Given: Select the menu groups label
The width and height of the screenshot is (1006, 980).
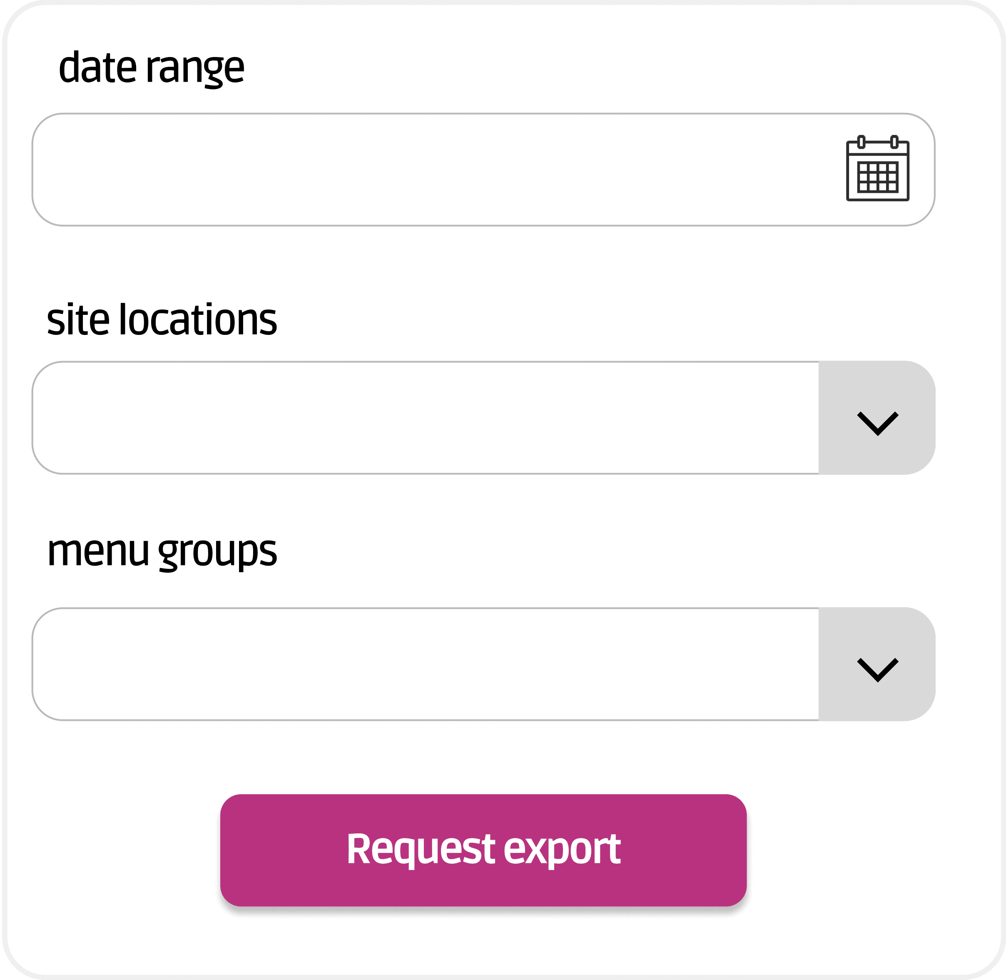Looking at the screenshot, I should (162, 551).
